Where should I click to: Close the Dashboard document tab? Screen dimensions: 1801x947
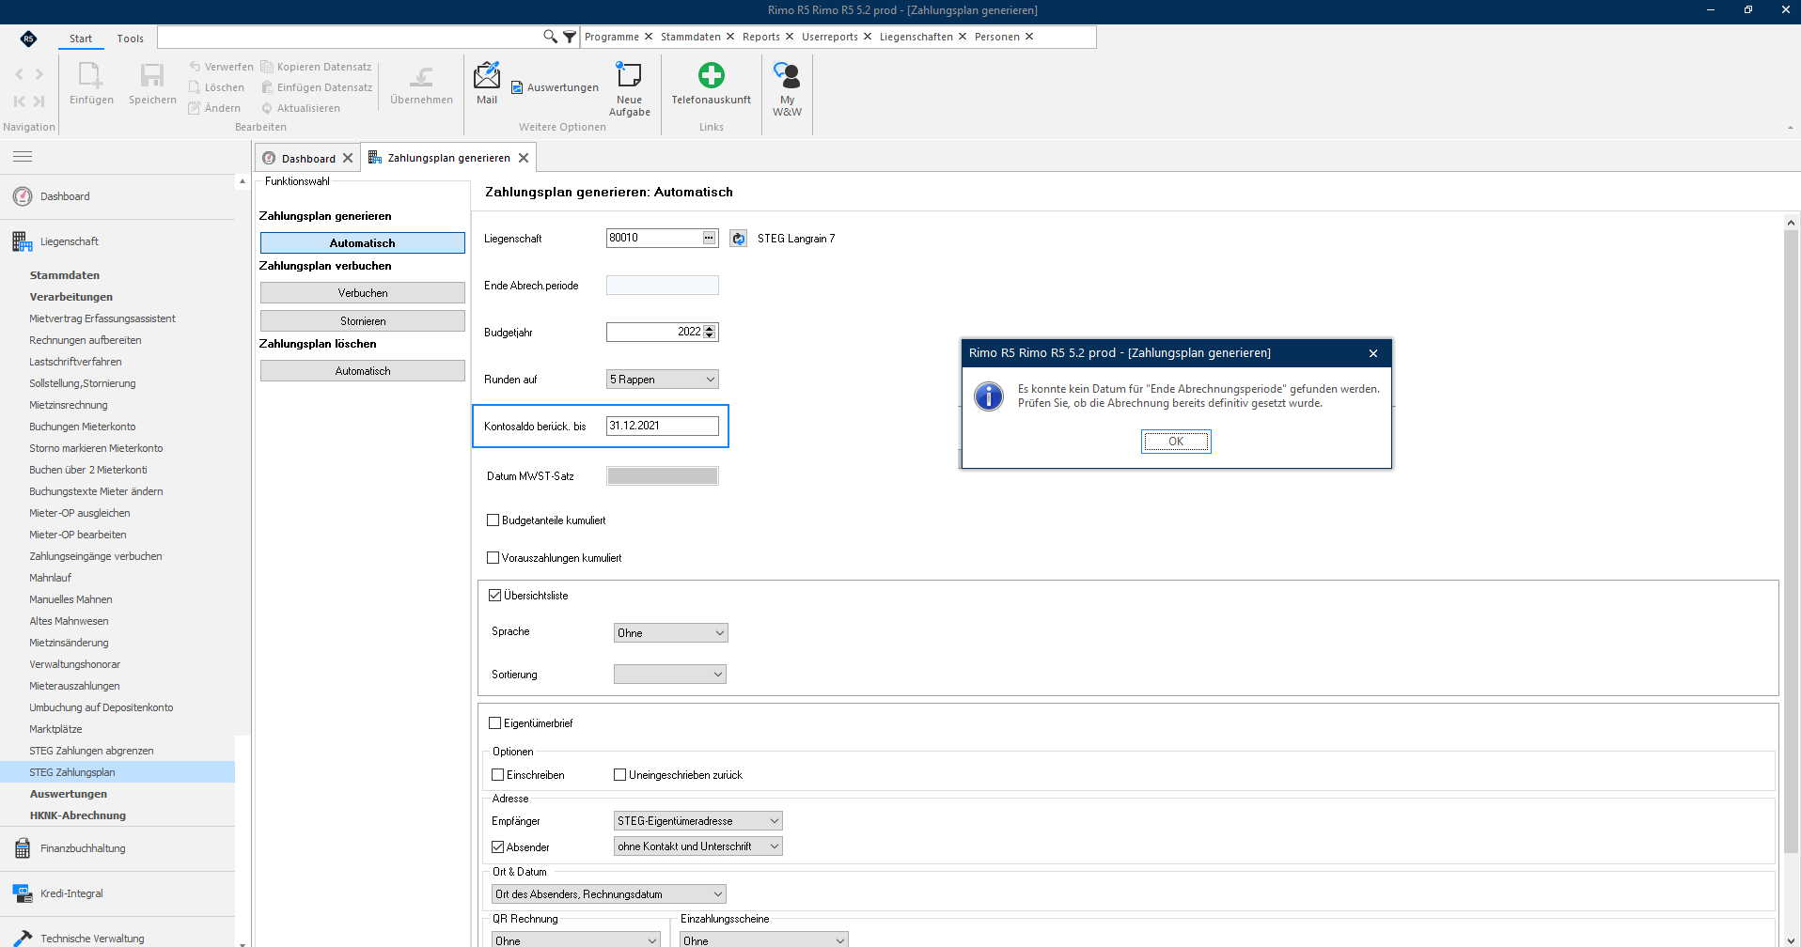click(x=348, y=158)
